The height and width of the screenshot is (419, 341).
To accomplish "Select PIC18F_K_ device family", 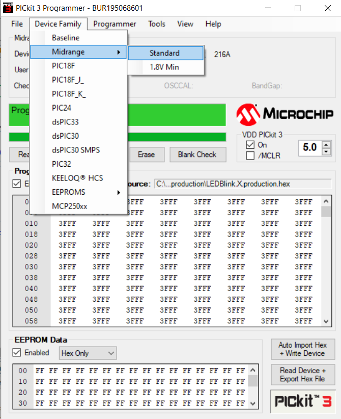I will pos(78,94).
